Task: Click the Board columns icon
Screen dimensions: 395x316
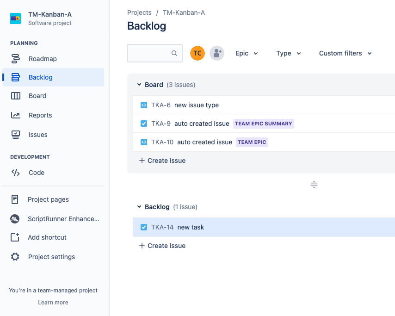Action: point(16,96)
